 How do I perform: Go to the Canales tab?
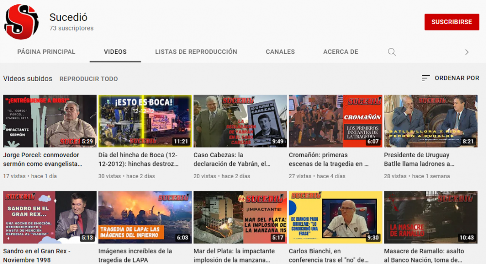pos(280,52)
